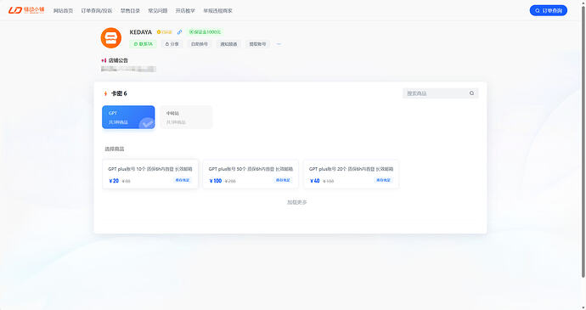Click the third store action button after 分享
Image resolution: width=586 pixels, height=310 pixels.
click(x=200, y=44)
